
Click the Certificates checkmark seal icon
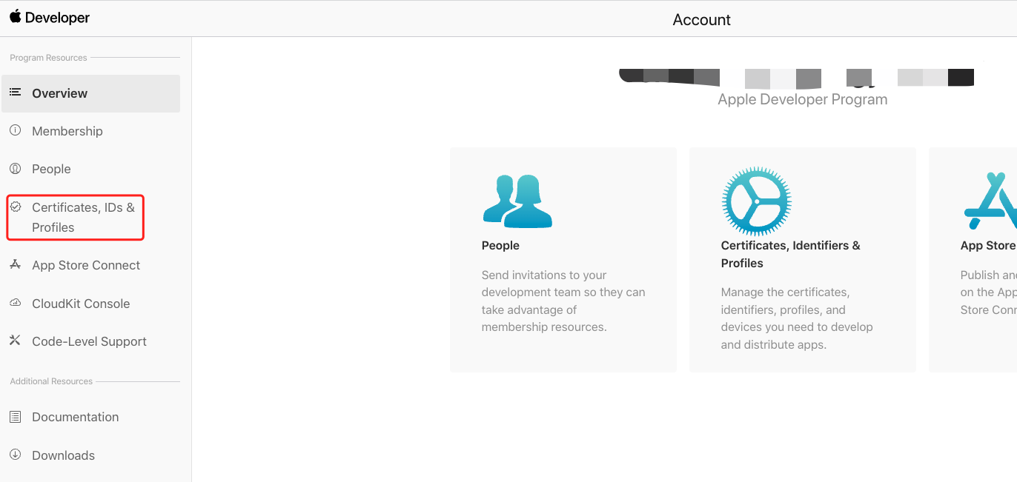(x=15, y=207)
